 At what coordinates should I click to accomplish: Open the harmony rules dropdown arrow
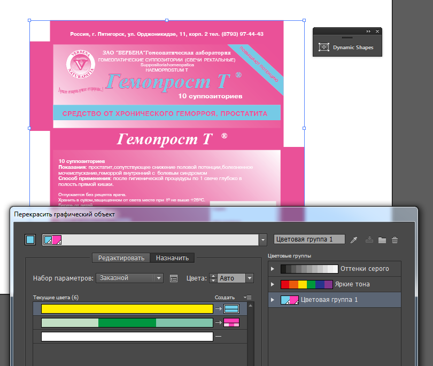[263, 240]
